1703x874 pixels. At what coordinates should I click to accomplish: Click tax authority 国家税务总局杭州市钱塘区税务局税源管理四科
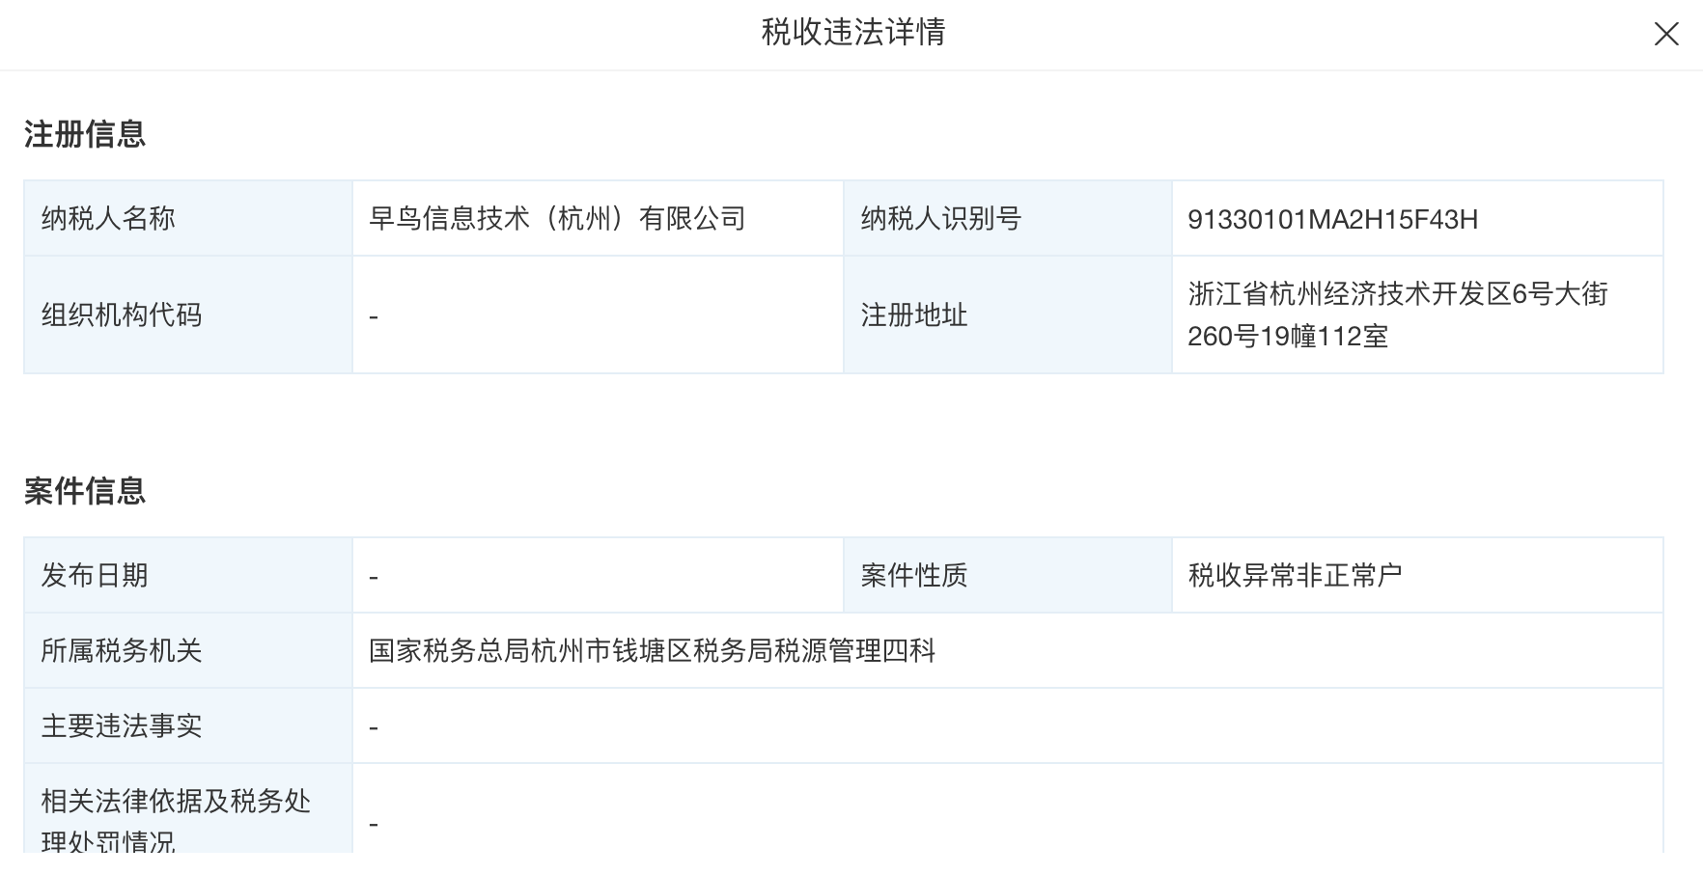pos(652,651)
